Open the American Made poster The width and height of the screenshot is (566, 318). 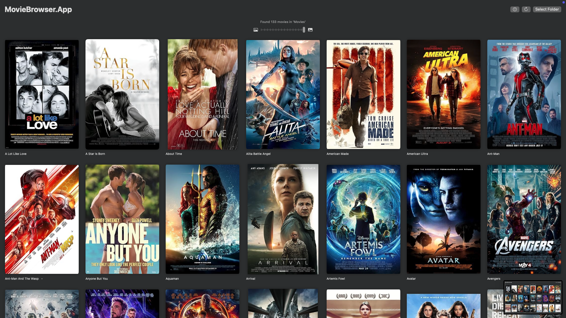click(x=363, y=94)
